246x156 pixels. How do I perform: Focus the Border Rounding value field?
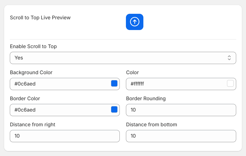tap(181, 110)
